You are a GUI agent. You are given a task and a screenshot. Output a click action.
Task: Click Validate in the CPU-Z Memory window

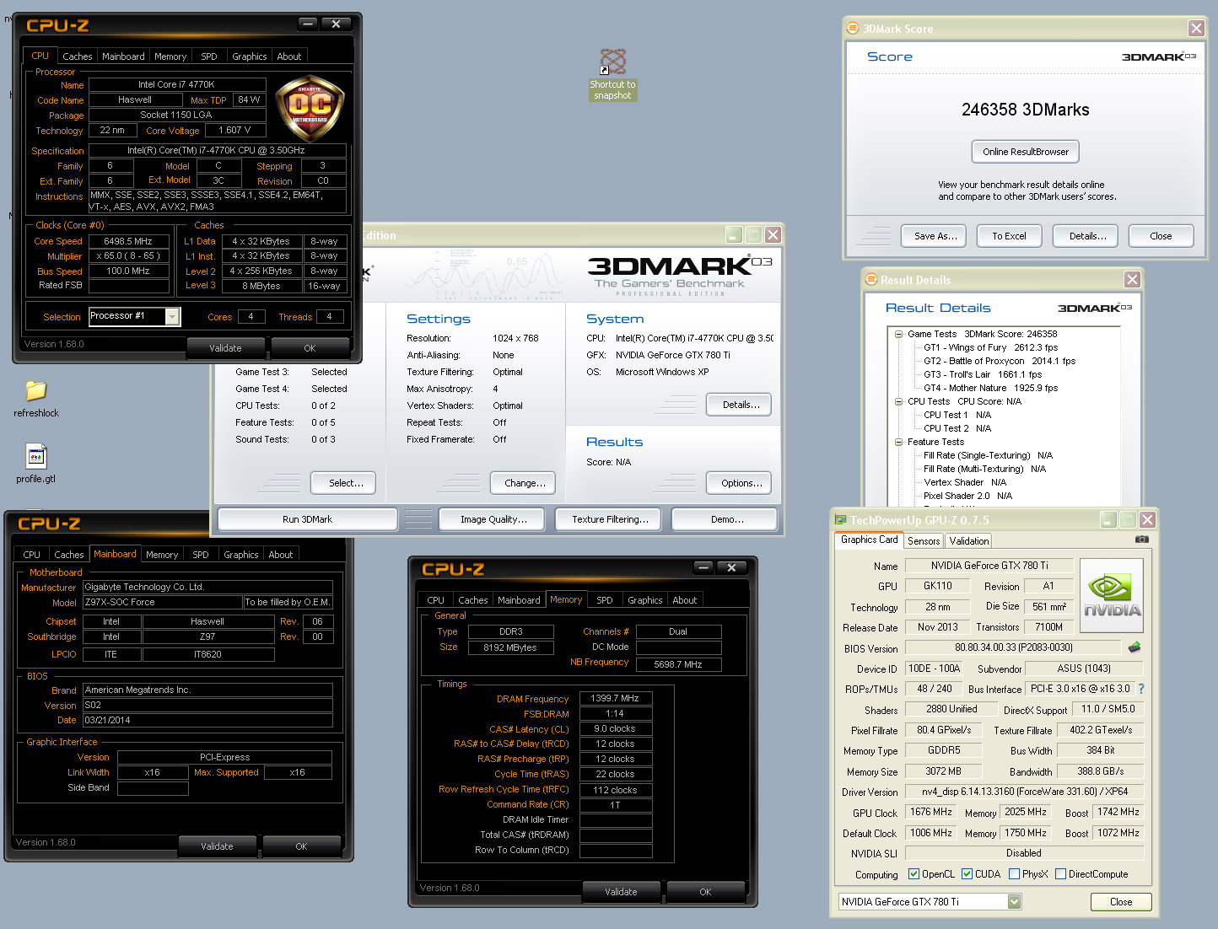[621, 892]
